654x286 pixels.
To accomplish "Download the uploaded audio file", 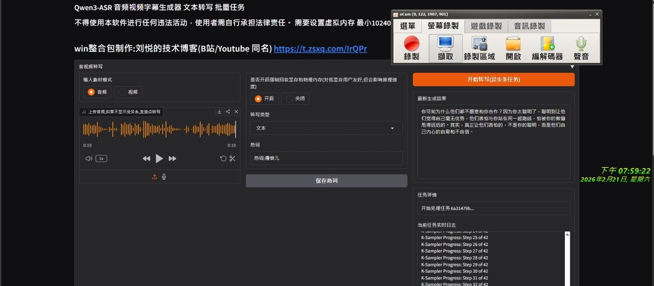I will 219,112.
